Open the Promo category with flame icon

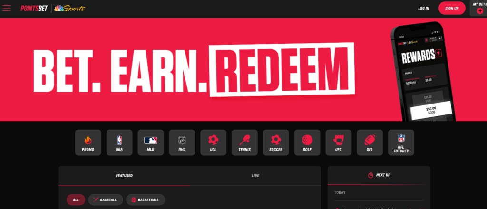click(88, 142)
